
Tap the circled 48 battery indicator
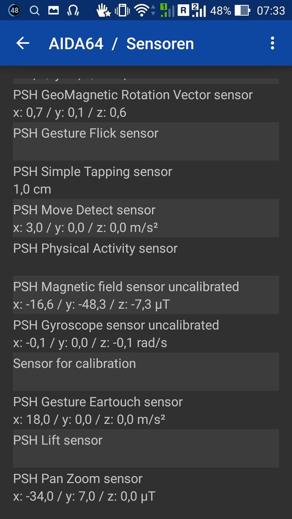pos(15,11)
